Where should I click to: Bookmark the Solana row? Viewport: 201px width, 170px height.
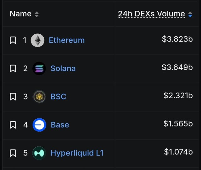[x=13, y=69]
